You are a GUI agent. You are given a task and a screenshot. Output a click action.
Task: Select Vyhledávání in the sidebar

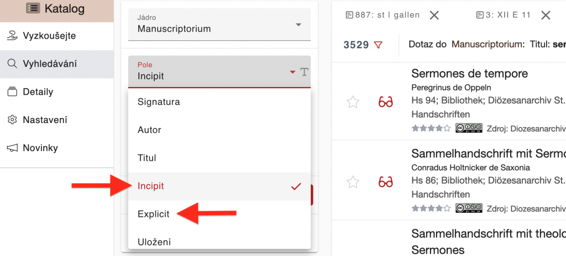pos(49,64)
